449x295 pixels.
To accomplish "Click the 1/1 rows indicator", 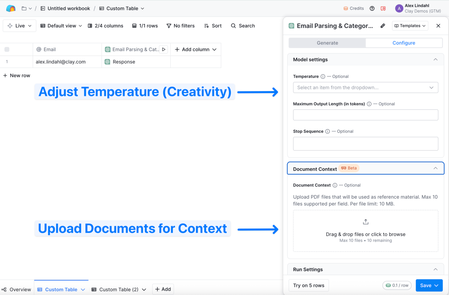I will click(145, 26).
